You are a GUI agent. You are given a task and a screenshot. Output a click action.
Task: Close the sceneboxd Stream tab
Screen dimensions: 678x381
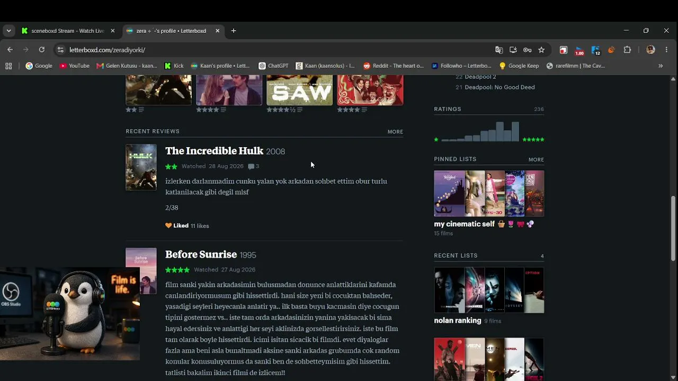(x=113, y=31)
